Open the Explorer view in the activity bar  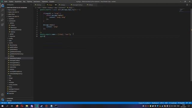point(2,5)
